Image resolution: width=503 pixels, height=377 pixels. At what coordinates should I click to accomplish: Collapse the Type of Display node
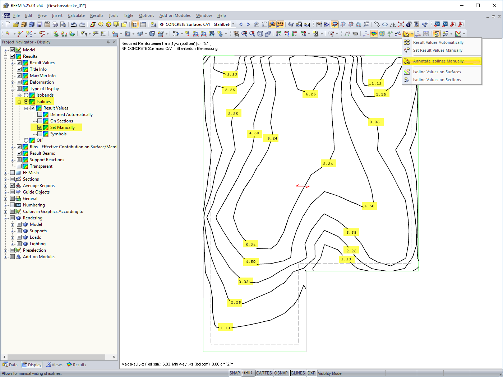pos(13,89)
